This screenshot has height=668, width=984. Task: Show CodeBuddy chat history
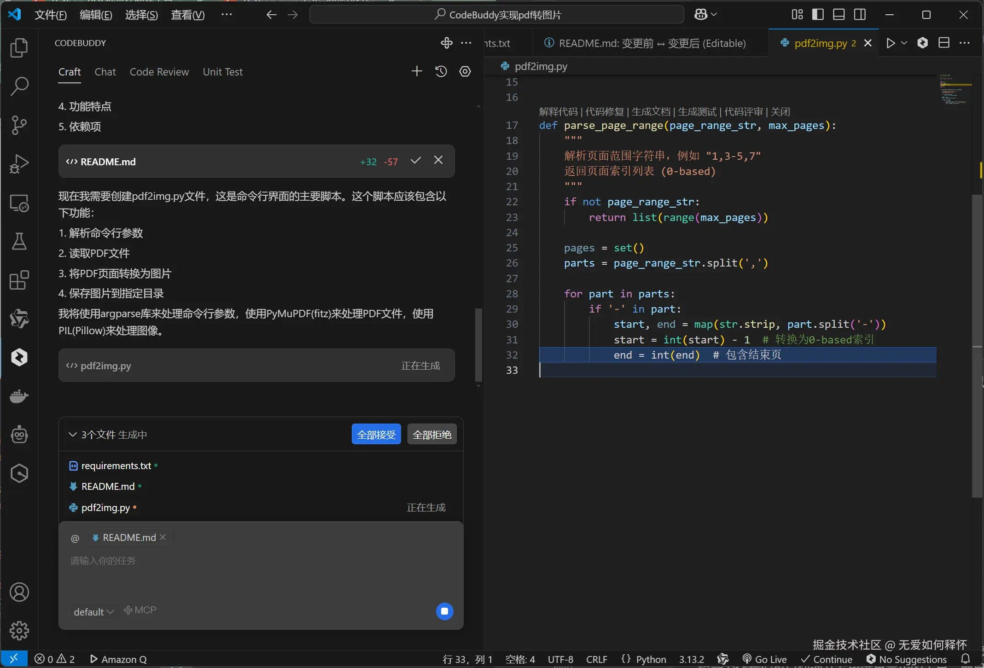click(x=441, y=71)
